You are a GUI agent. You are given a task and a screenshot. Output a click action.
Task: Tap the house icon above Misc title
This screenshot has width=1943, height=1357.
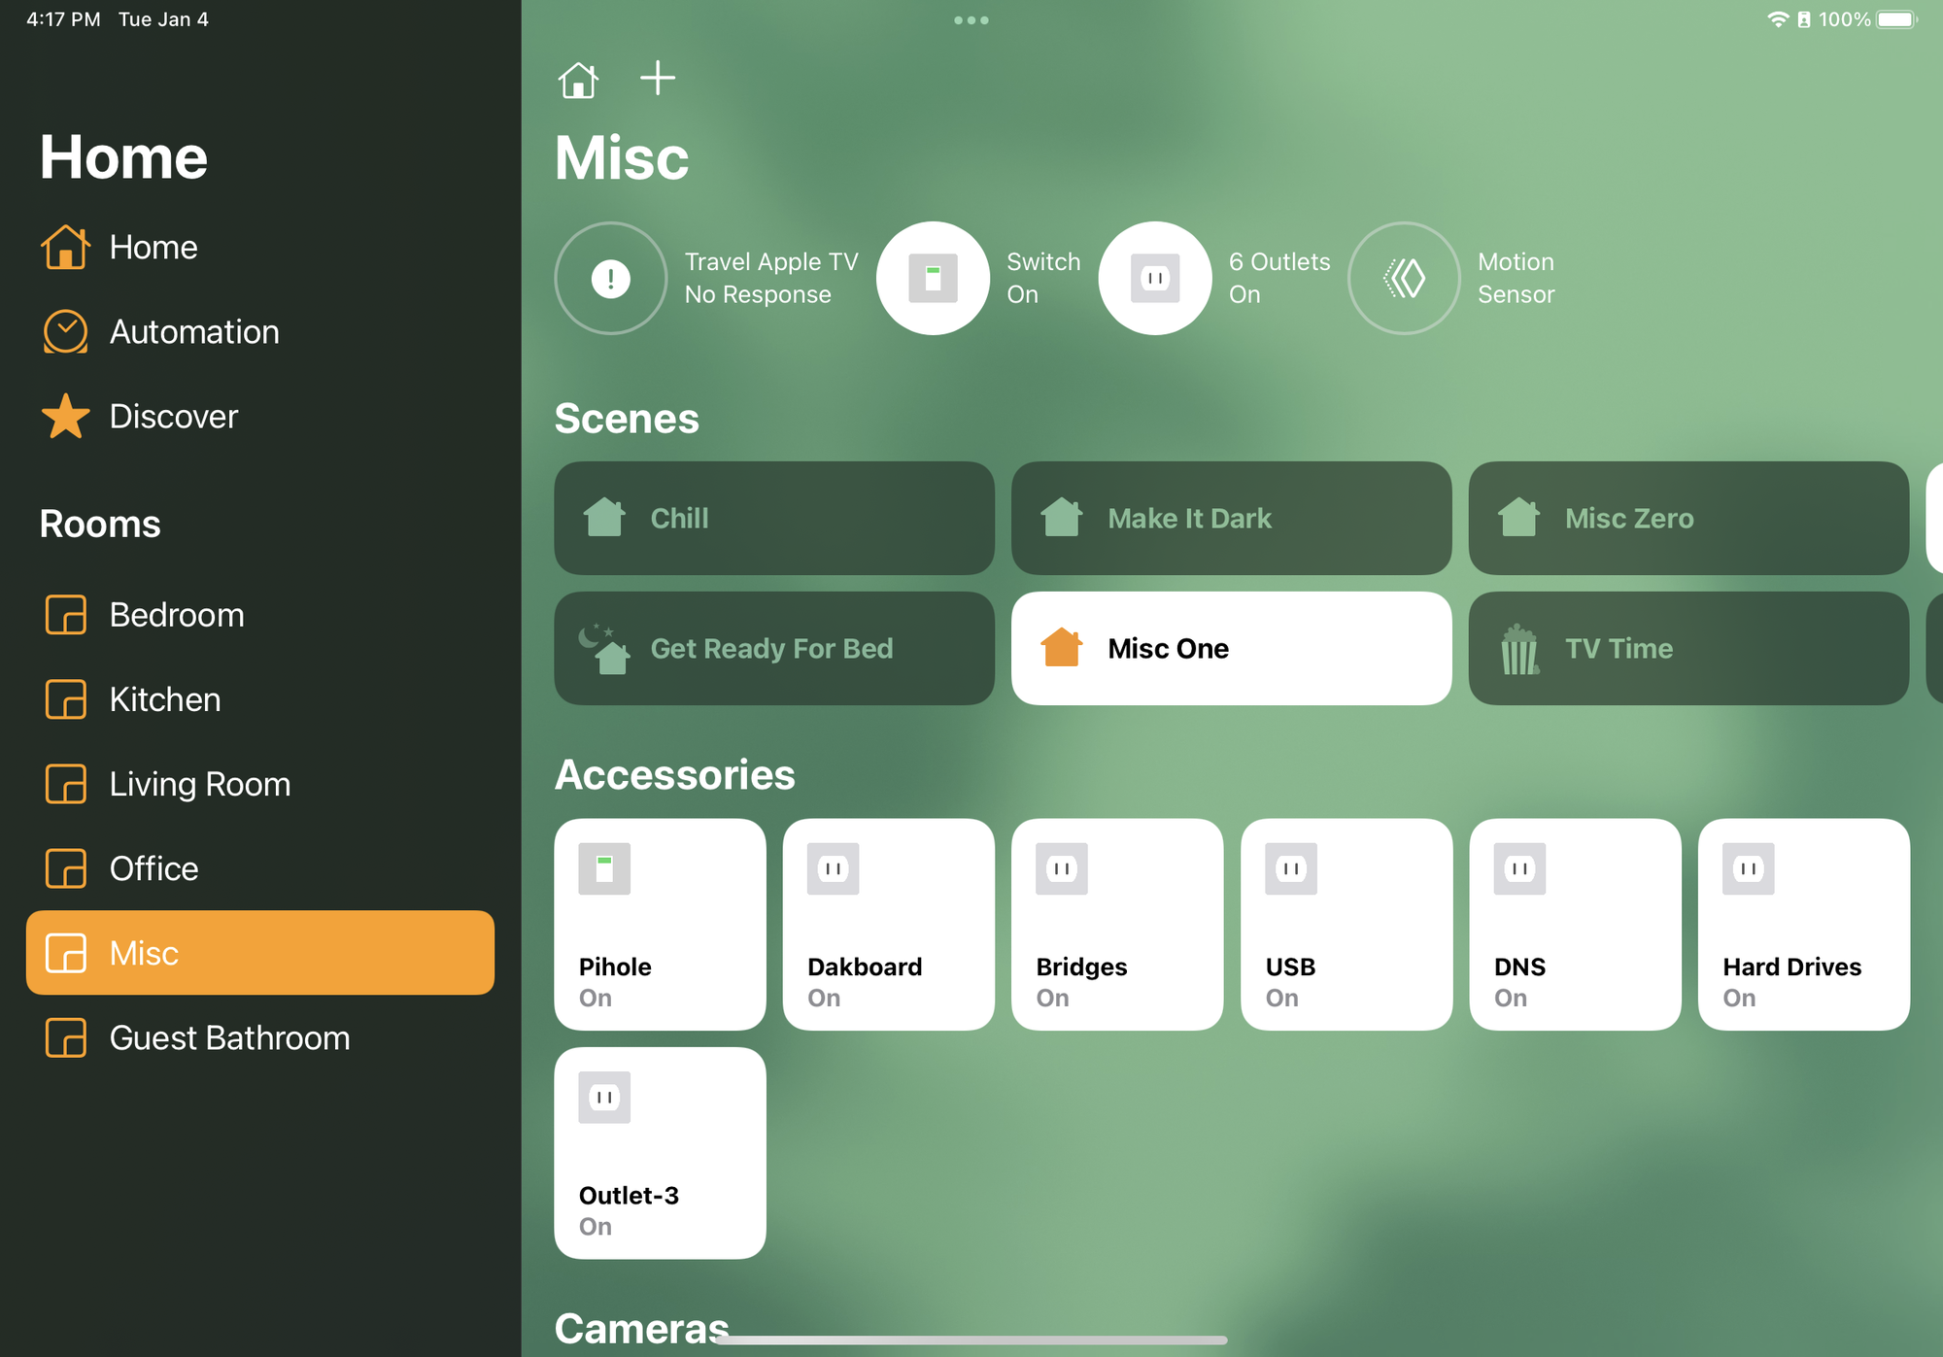(578, 80)
